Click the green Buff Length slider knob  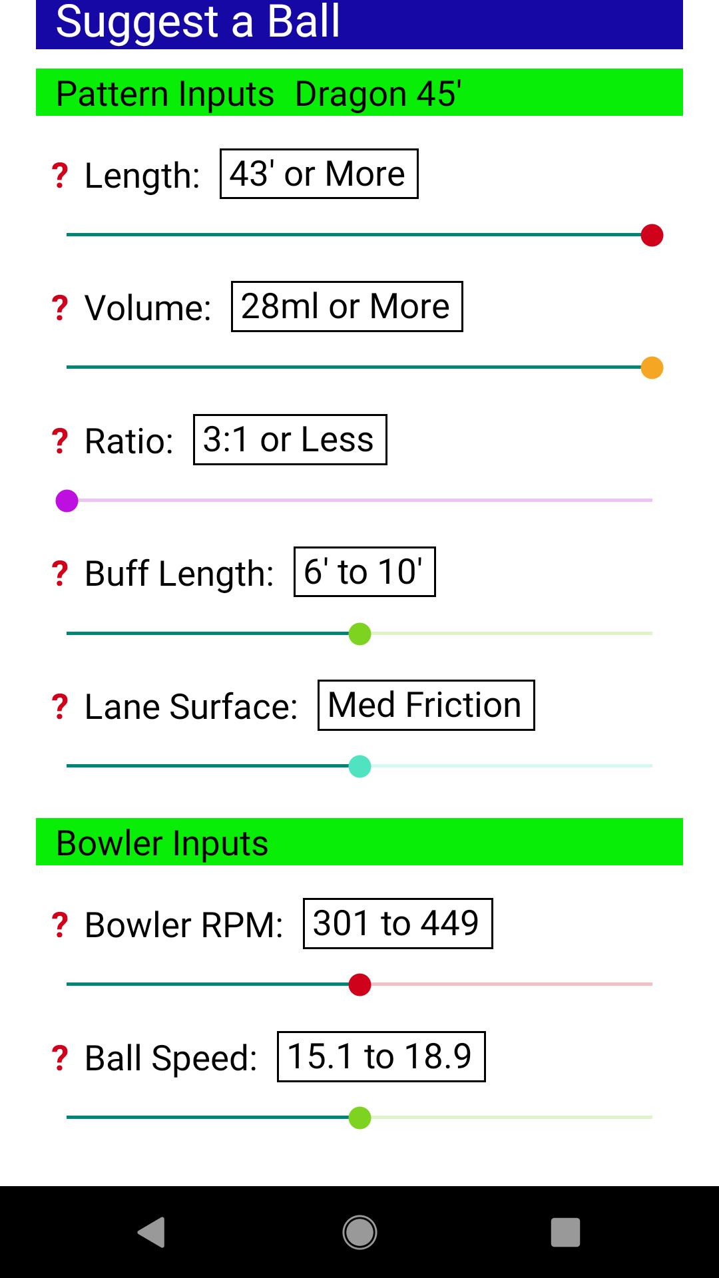tap(359, 634)
